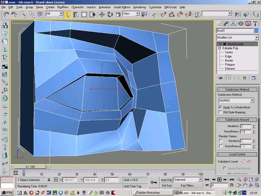Click the Undo arrow icon
Viewport: 261px width, 196px height.
pos(6,14)
